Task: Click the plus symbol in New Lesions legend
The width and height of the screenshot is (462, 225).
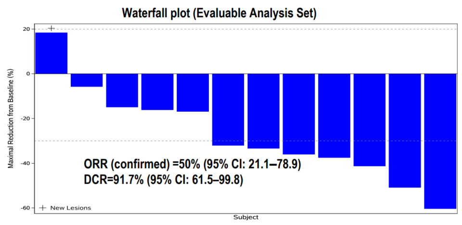Action: coord(43,208)
